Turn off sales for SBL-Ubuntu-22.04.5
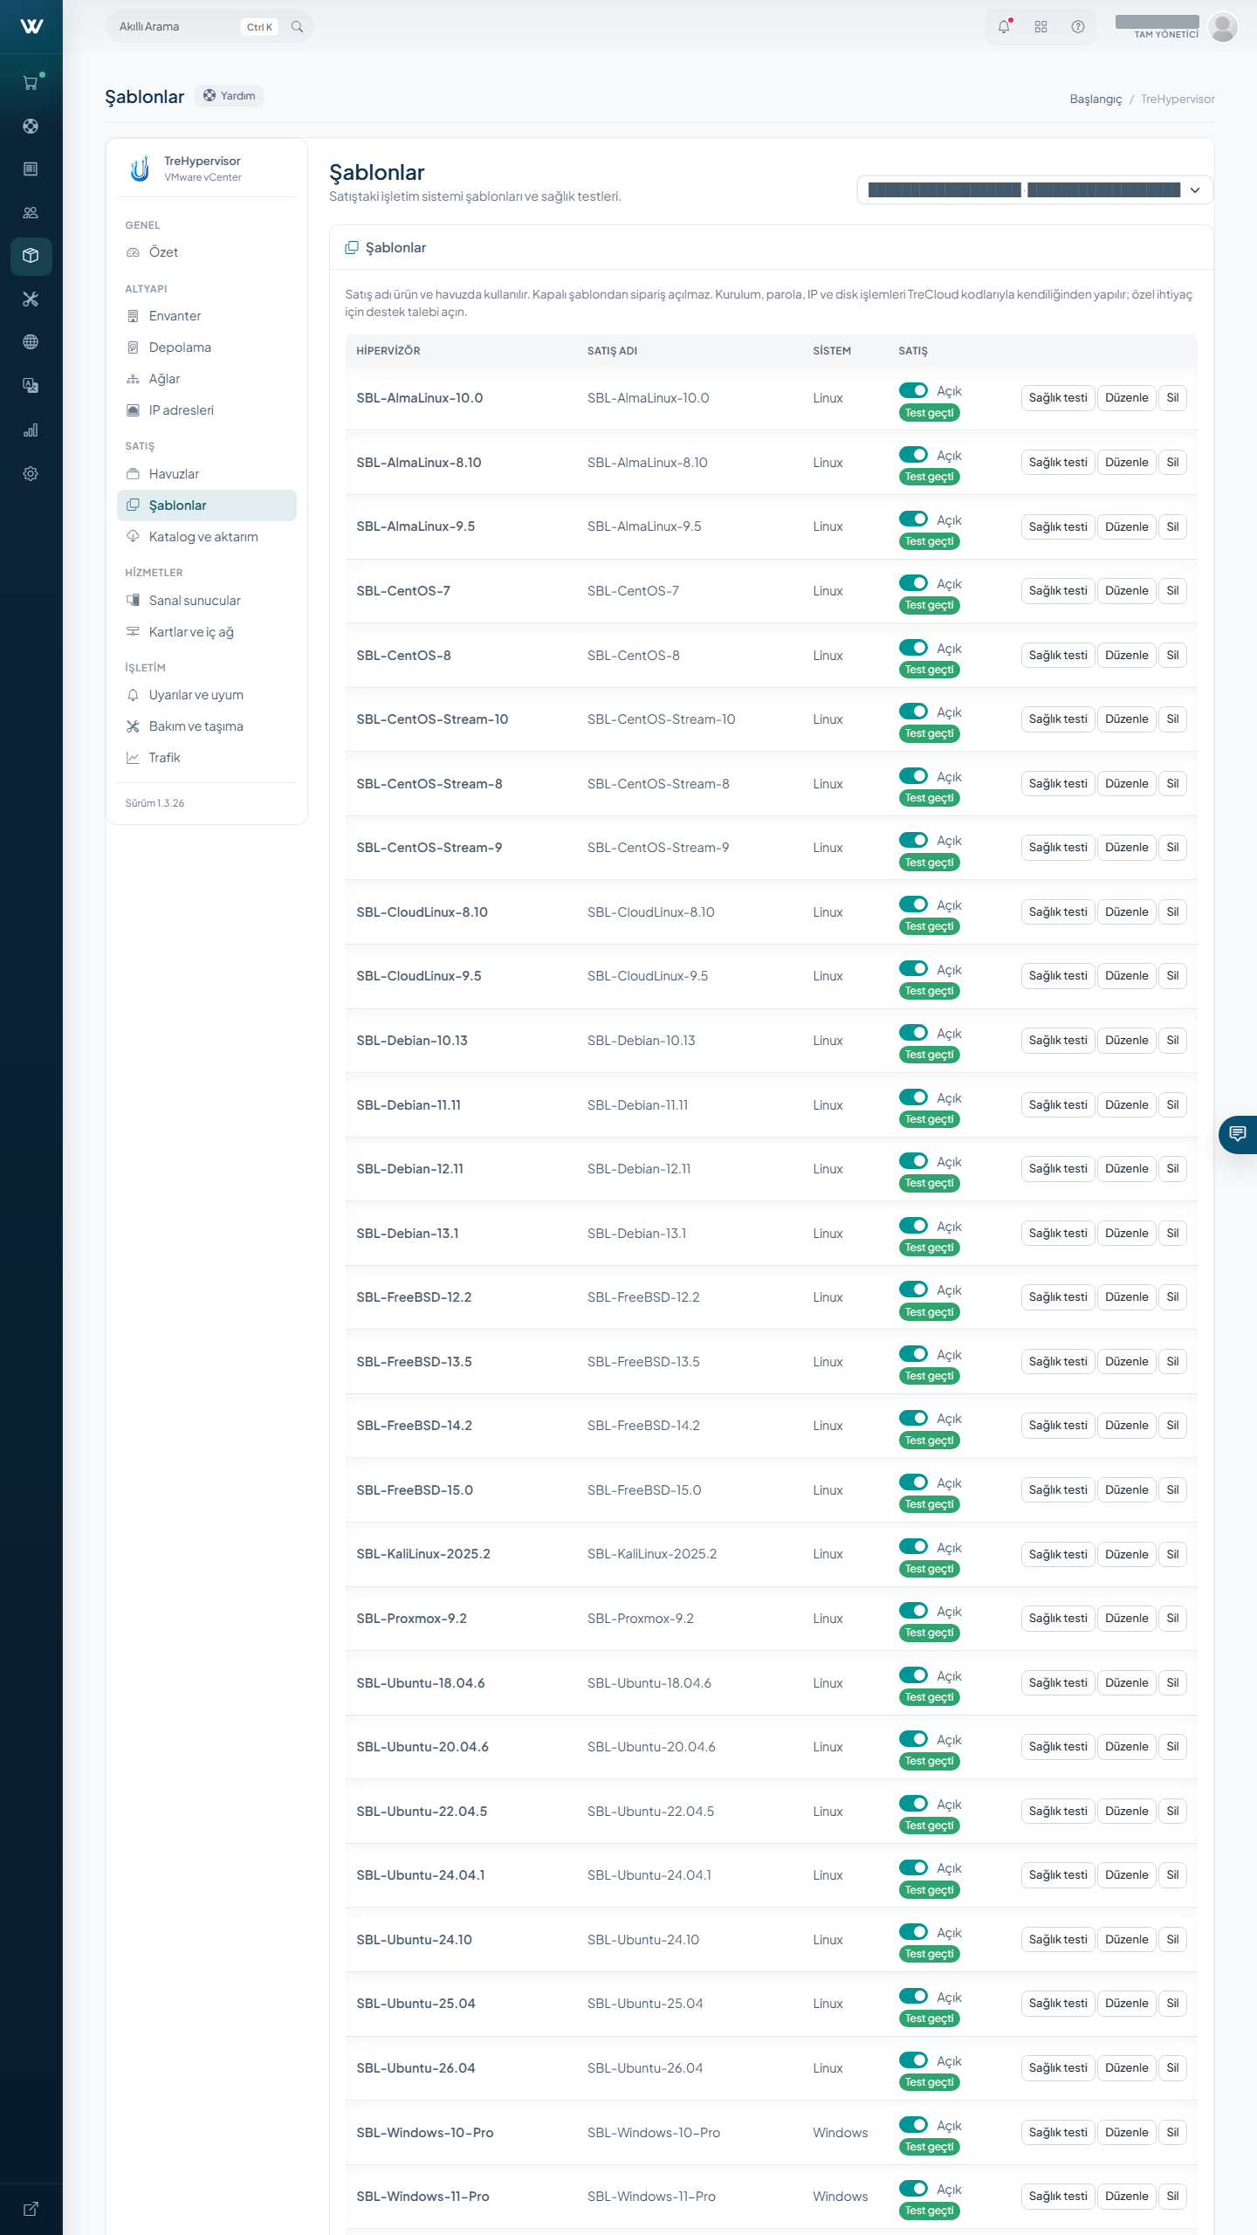 click(x=913, y=1804)
